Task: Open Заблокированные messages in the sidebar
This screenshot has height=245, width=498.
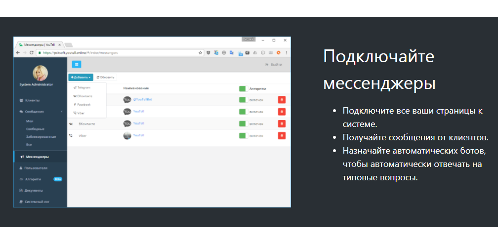Action: click(x=41, y=137)
